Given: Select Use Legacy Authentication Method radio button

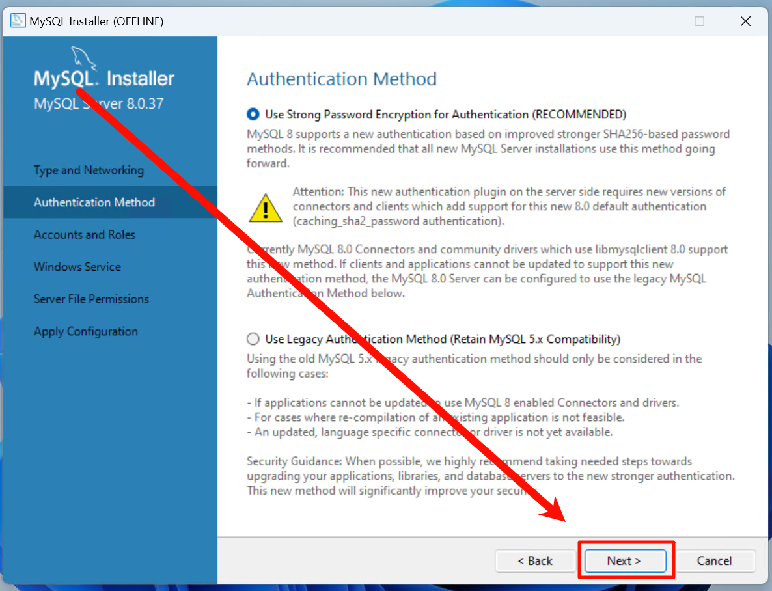Looking at the screenshot, I should (x=253, y=339).
